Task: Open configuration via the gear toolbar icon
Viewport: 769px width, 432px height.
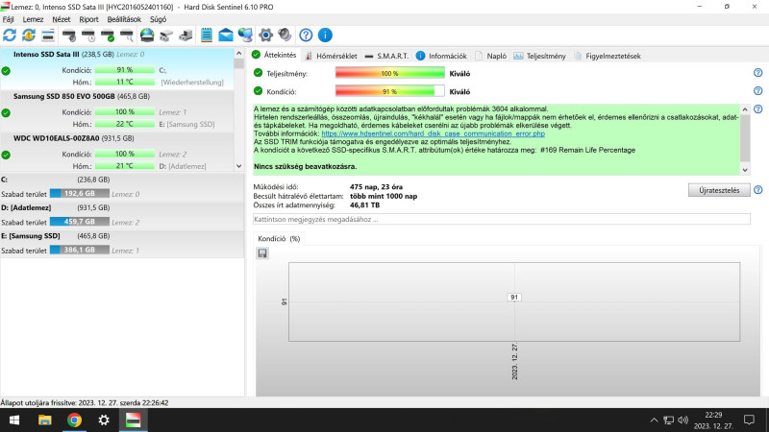Action: coord(265,36)
